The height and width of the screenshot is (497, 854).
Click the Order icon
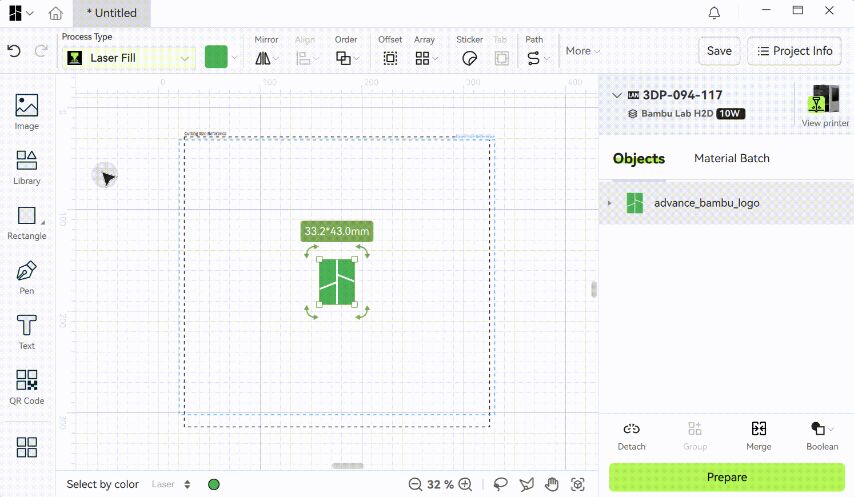343,58
